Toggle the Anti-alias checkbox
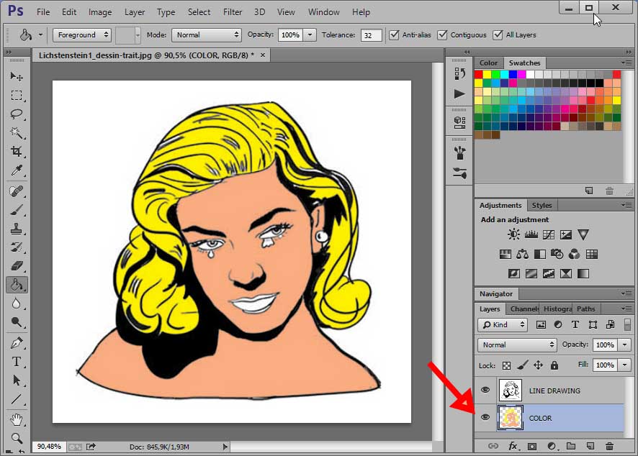Screen dimensions: 638x456 [394, 35]
